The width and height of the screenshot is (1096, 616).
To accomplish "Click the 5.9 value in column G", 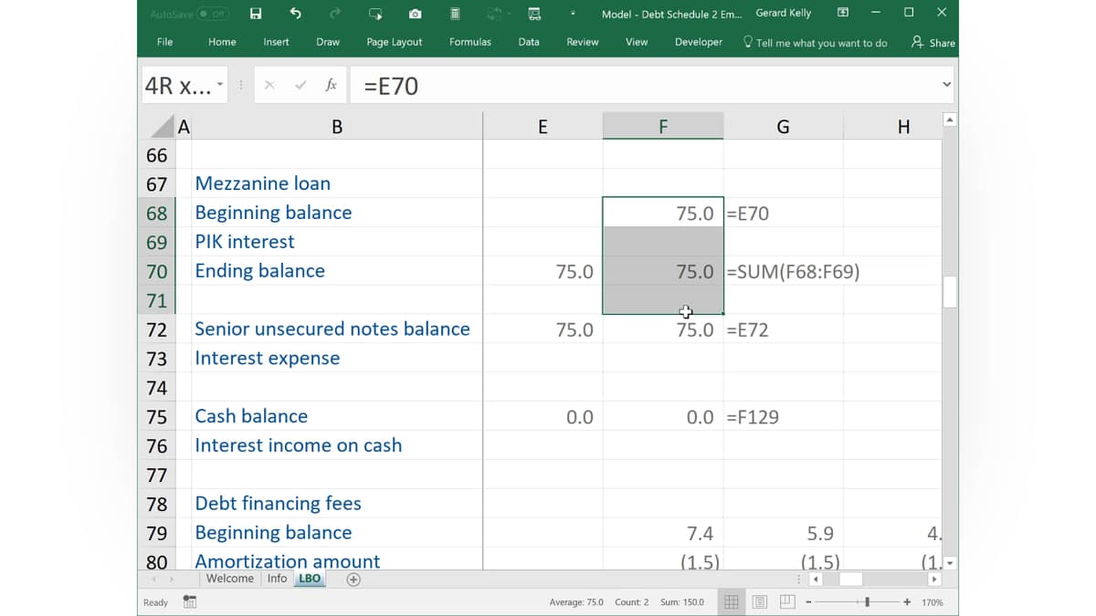I will 820,534.
